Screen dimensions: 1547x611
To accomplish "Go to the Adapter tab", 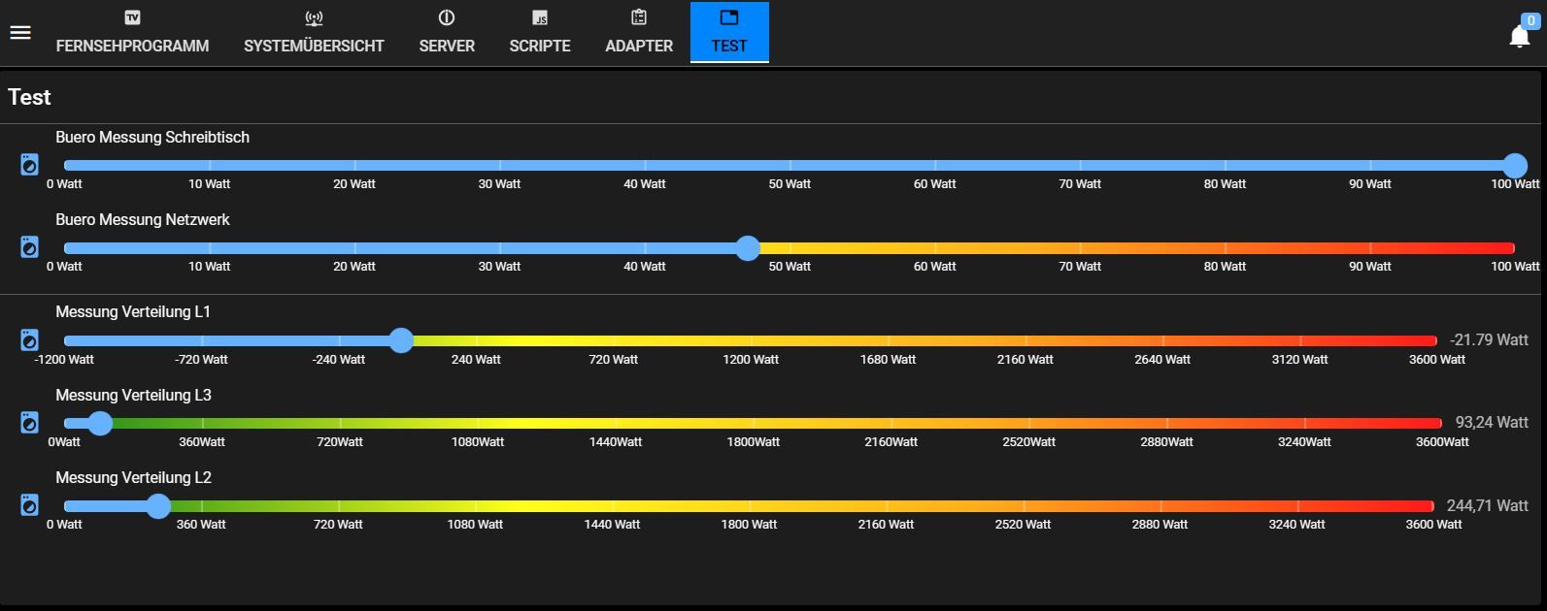I will [x=639, y=33].
